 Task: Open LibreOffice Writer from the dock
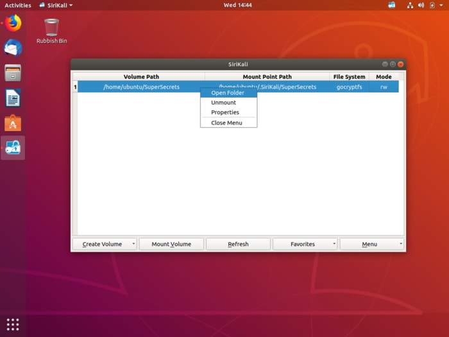pyautogui.click(x=13, y=98)
